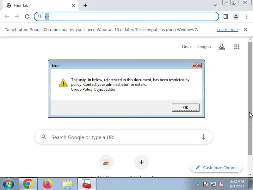Show hidden system tray icons
Image resolution: width=253 pixels, height=190 pixels.
point(198,184)
